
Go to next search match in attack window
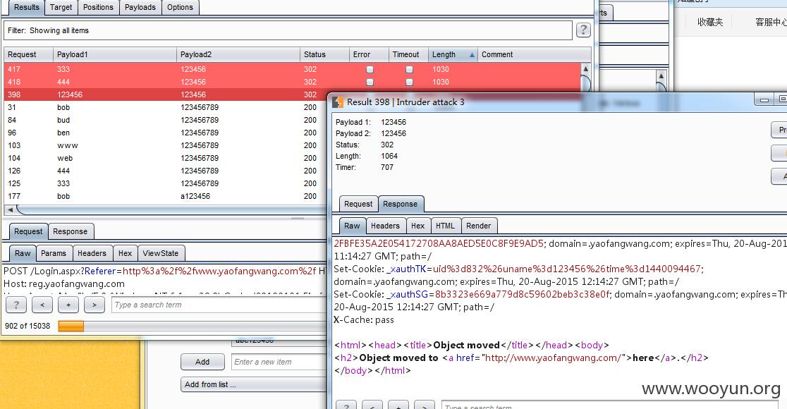coord(94,305)
